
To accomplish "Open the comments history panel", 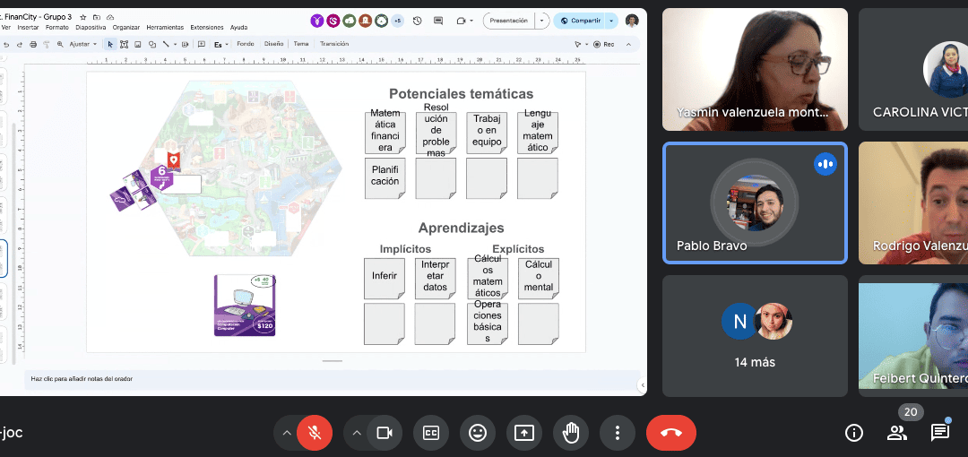I will pos(438,21).
